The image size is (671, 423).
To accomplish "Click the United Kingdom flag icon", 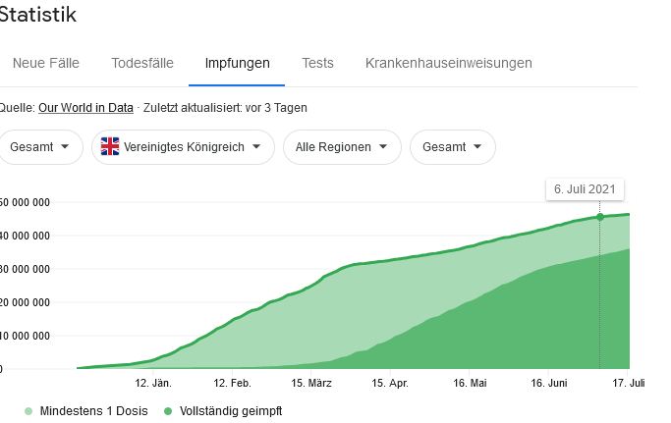I will coord(110,146).
